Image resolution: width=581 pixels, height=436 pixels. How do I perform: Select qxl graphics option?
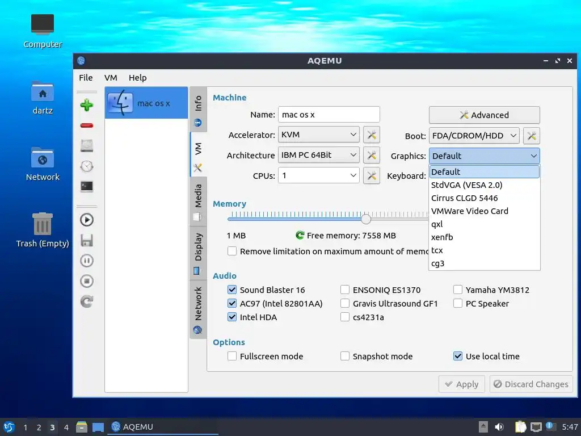pos(485,224)
